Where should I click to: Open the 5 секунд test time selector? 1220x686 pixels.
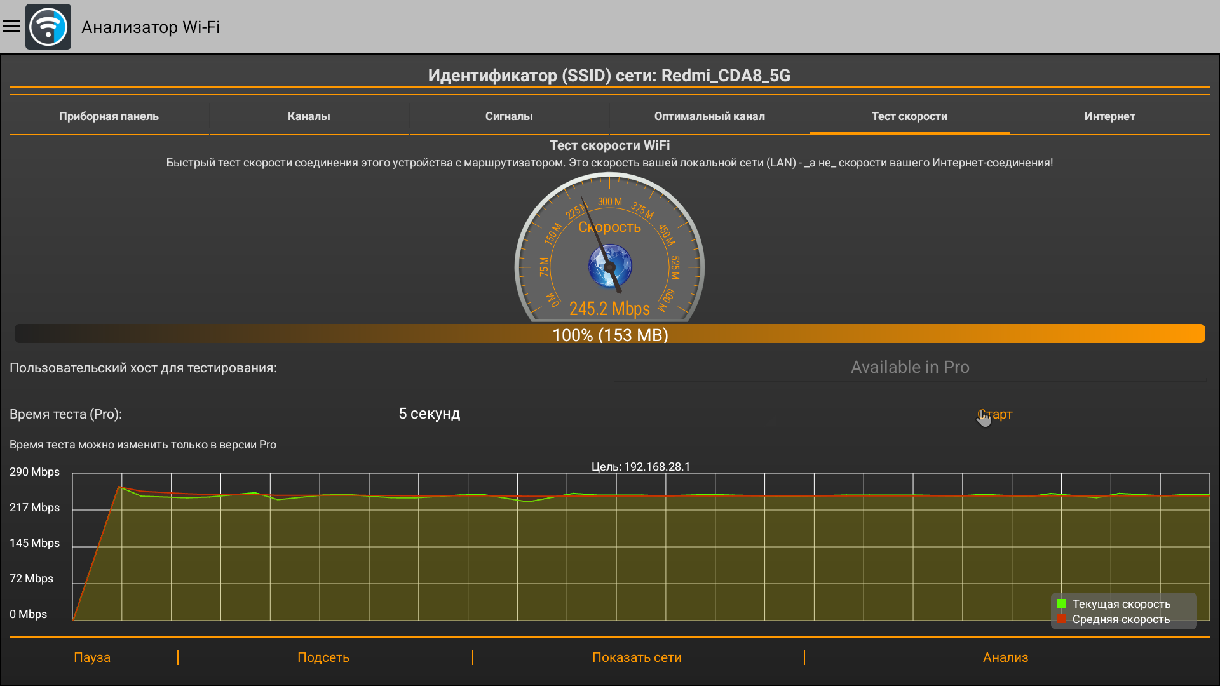(x=430, y=414)
